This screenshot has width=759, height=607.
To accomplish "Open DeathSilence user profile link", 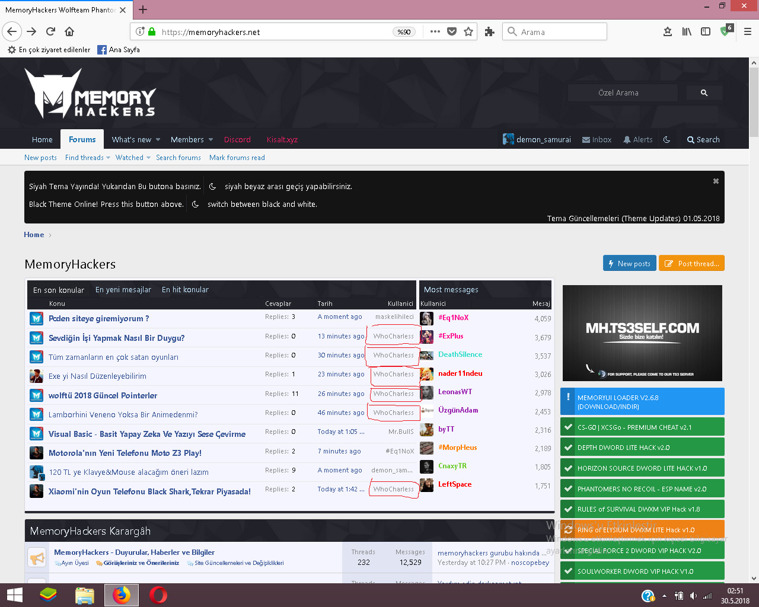I will click(x=460, y=354).
